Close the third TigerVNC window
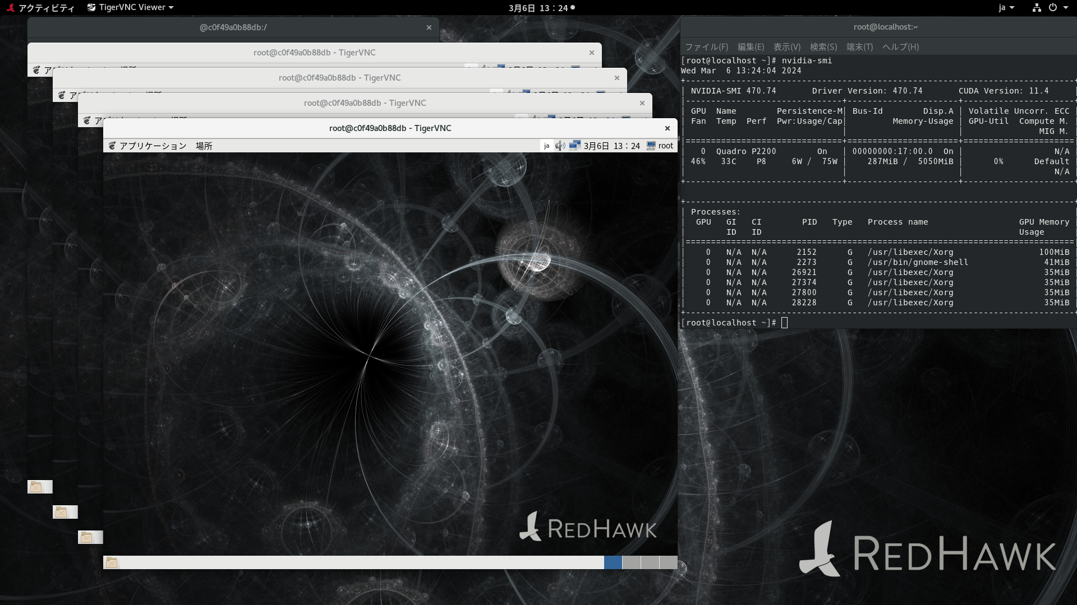 [x=642, y=103]
